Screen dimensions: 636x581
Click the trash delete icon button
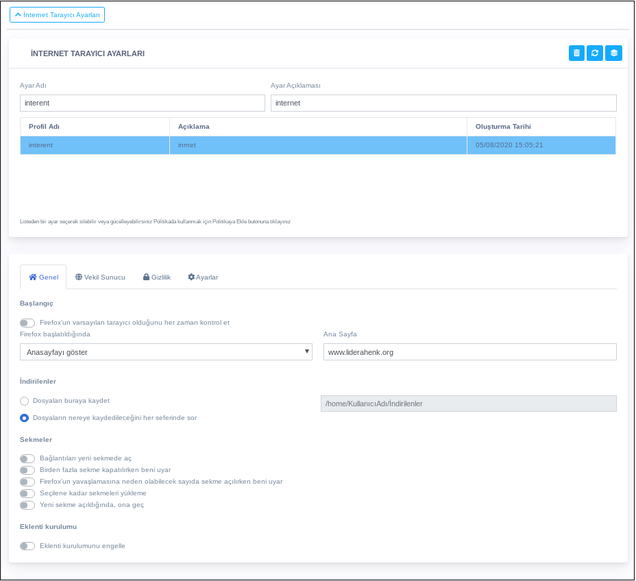pyautogui.click(x=576, y=53)
